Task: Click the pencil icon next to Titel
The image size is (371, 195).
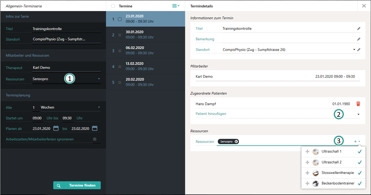Action: point(359,29)
